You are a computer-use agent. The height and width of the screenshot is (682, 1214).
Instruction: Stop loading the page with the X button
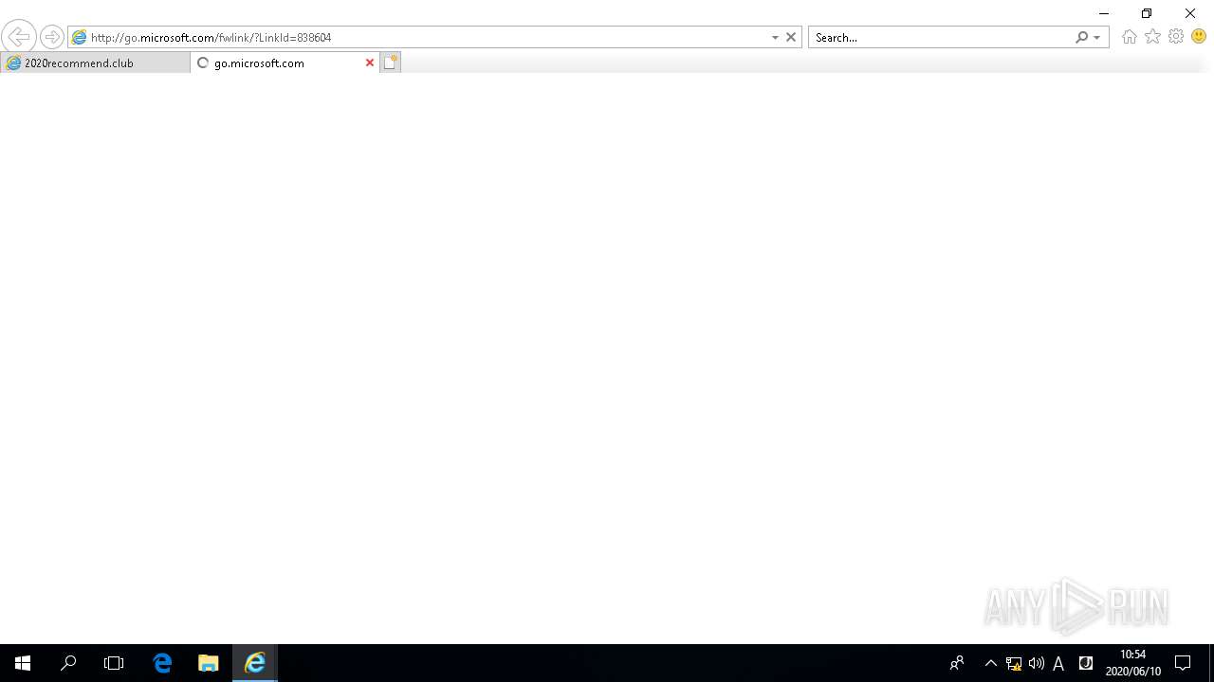pos(791,37)
